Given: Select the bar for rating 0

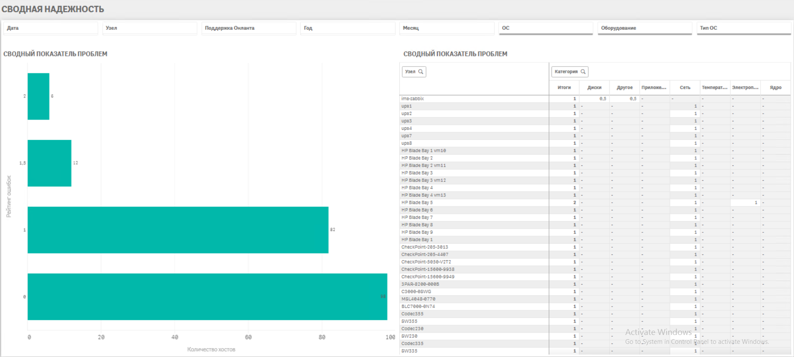Looking at the screenshot, I should click(207, 297).
